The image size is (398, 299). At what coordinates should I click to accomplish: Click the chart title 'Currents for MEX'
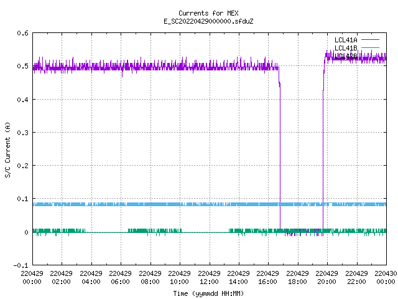click(208, 13)
